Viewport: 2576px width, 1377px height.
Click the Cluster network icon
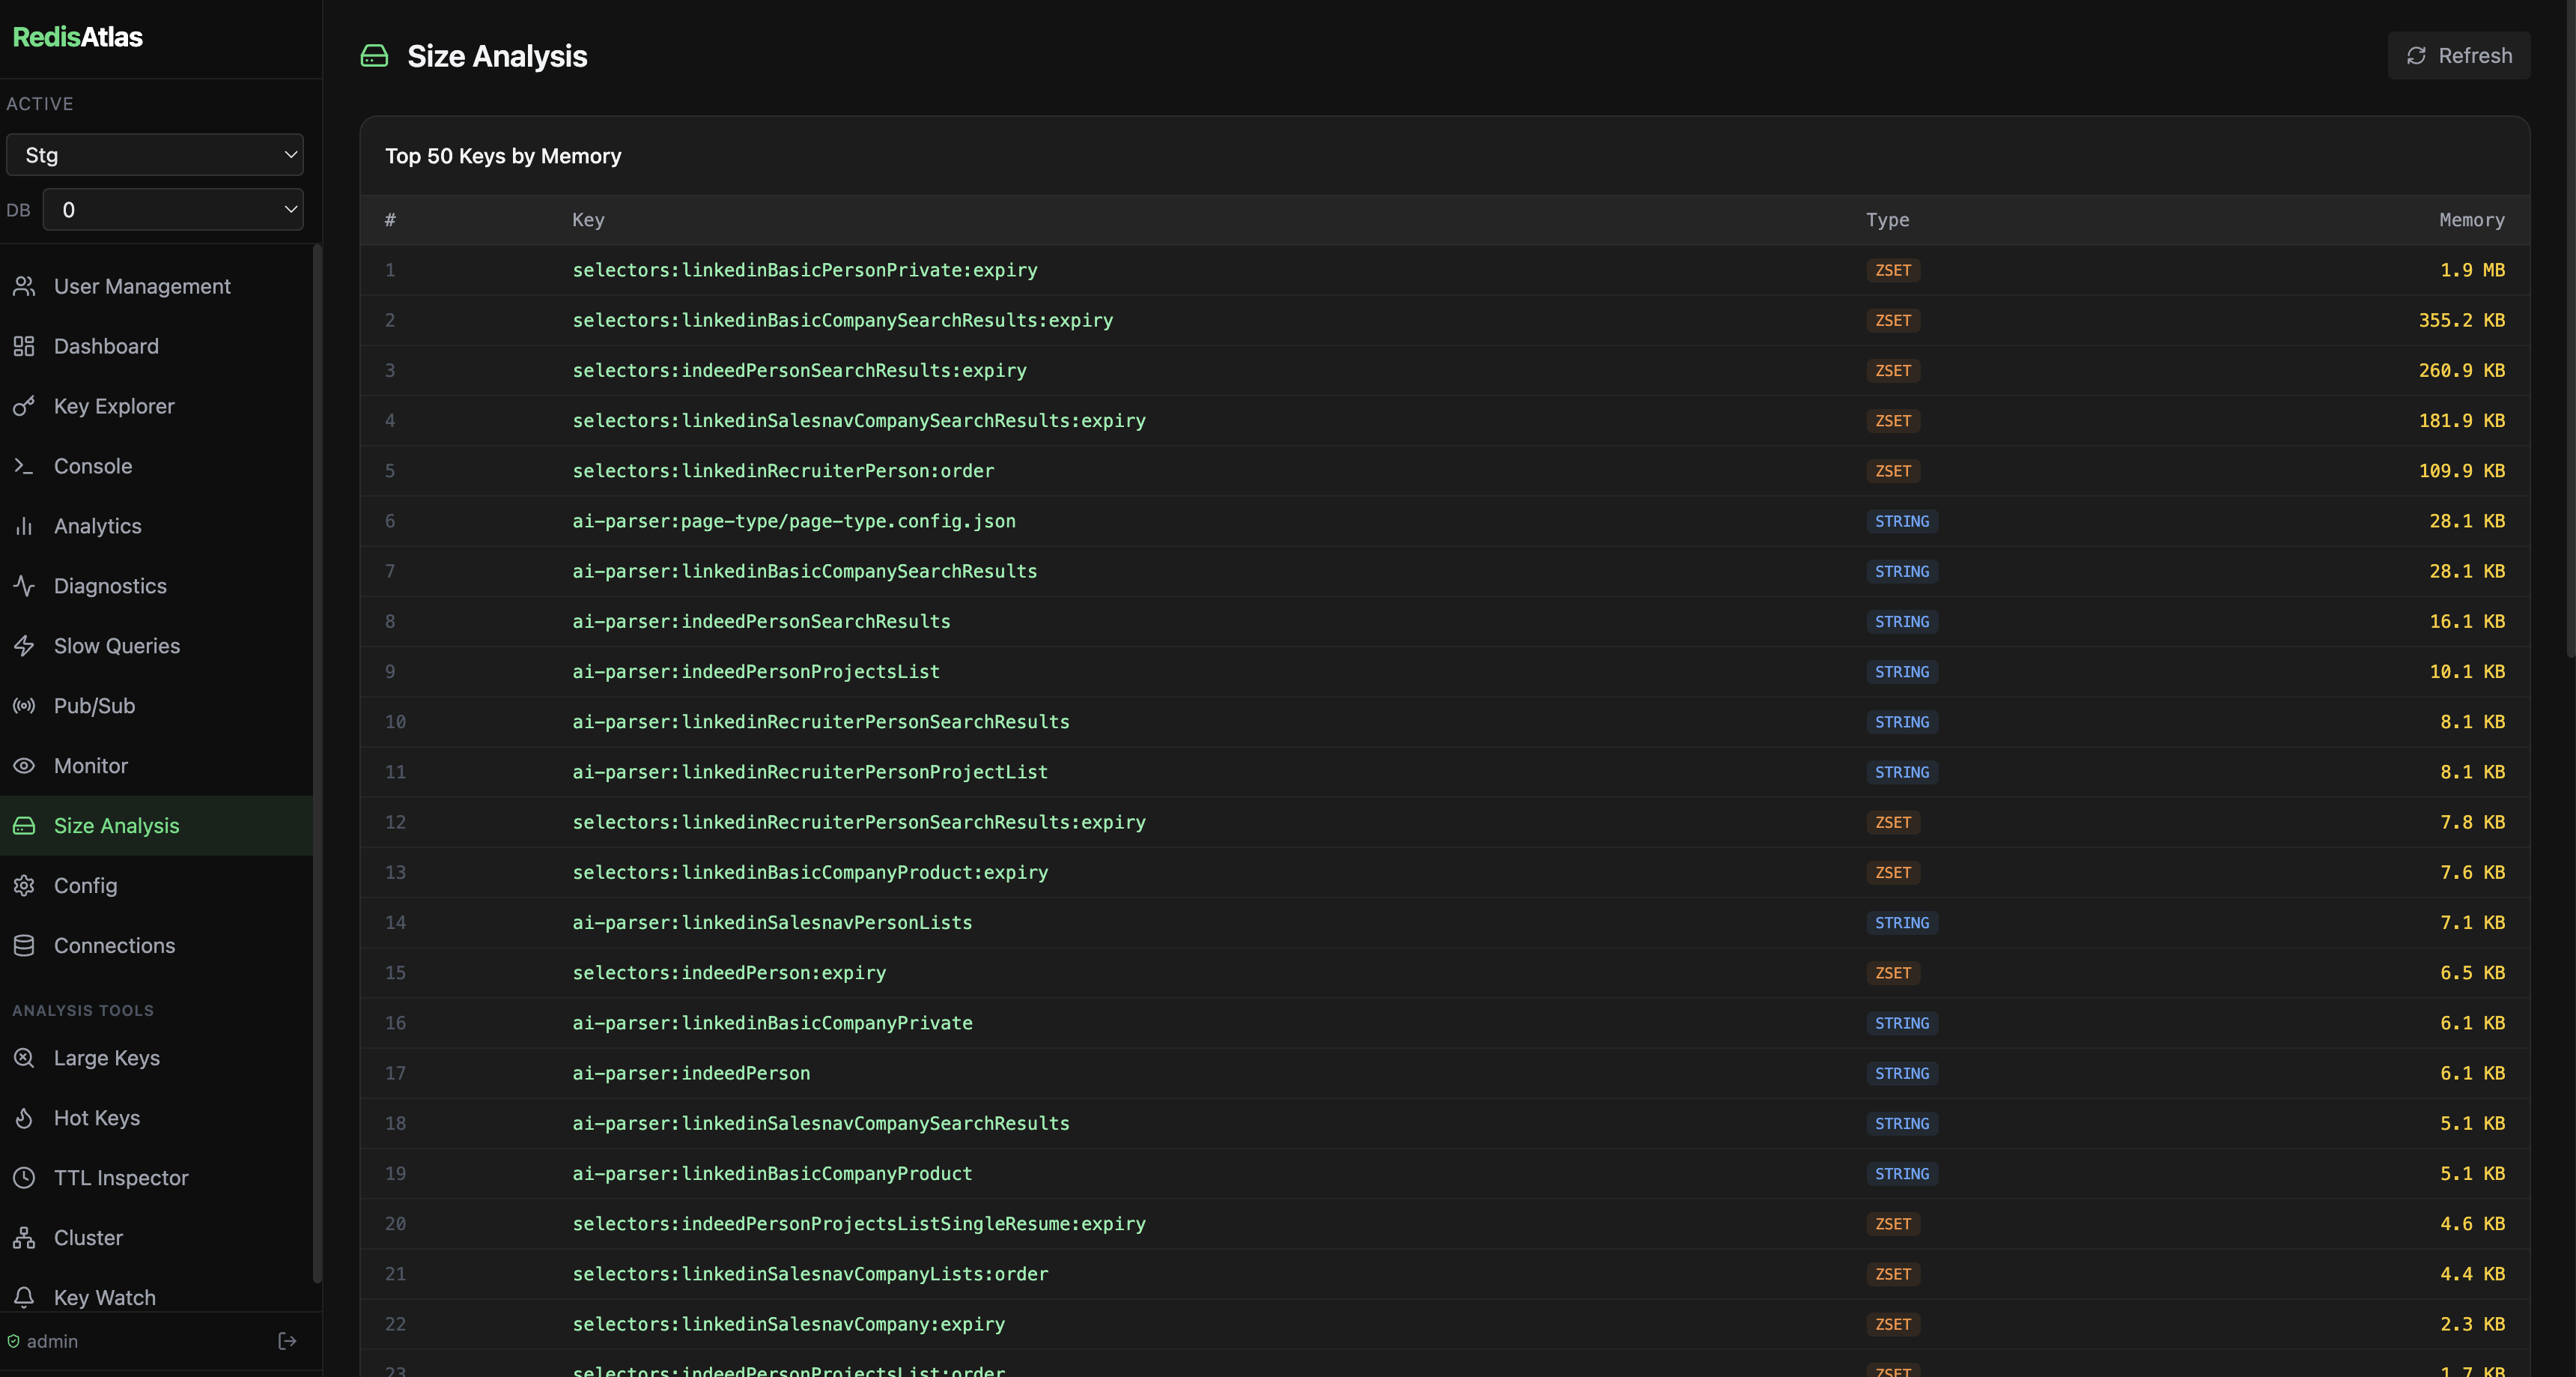coord(24,1238)
